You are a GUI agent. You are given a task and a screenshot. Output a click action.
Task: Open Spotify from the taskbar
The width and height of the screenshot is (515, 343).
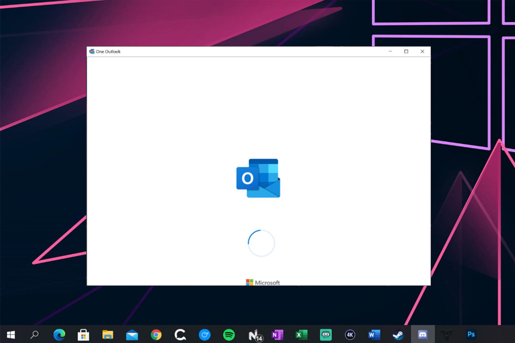pos(229,334)
